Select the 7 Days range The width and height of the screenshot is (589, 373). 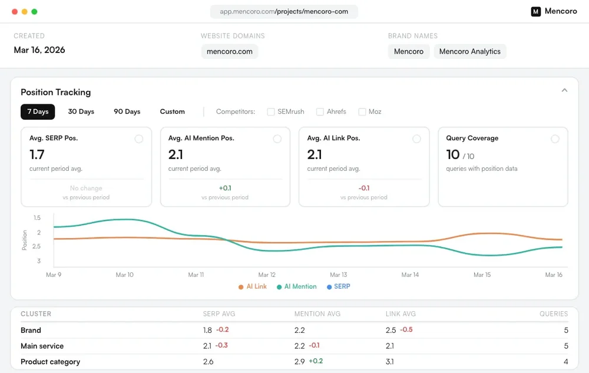(x=38, y=111)
